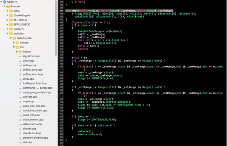The height and width of the screenshot is (146, 227).
Task: Collapse the Src folder triangle
Action: click(x=14, y=47)
